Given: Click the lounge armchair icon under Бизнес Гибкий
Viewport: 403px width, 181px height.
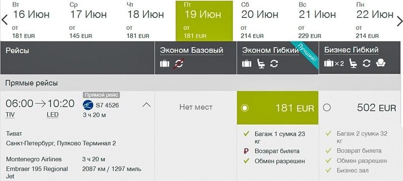Looking at the screenshot, I should click(381, 63).
